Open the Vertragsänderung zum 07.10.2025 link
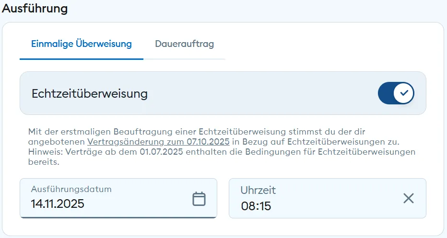The height and width of the screenshot is (238, 447). click(159, 142)
